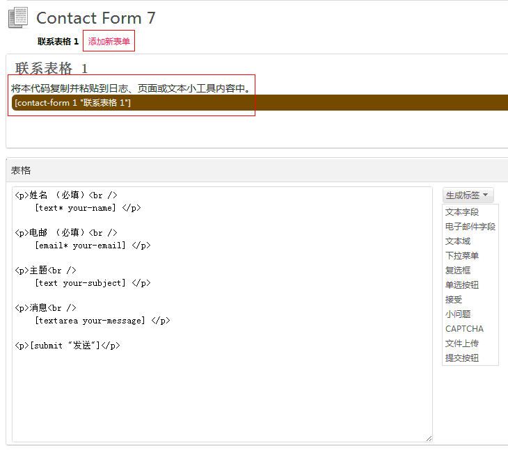
Task: Click the [email* your-email] line
Action: [x=93, y=246]
